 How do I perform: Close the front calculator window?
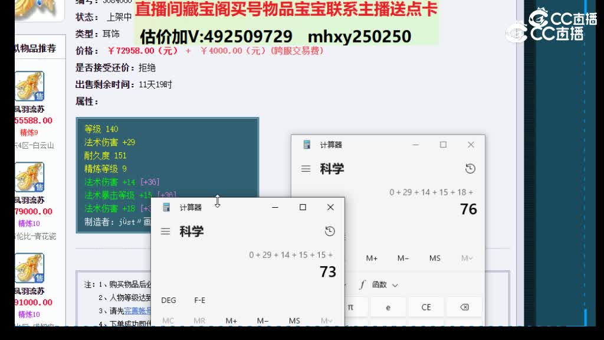[330, 207]
